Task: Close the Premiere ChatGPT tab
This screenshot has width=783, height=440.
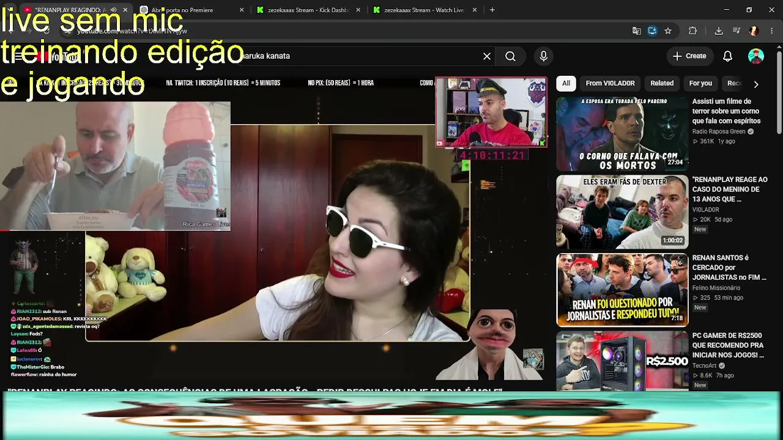Action: click(242, 10)
